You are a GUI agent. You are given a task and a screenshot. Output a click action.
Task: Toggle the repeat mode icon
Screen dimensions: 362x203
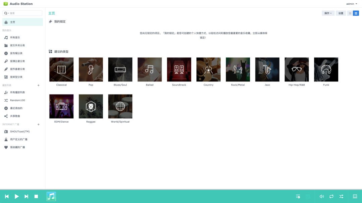pyautogui.click(x=331, y=196)
